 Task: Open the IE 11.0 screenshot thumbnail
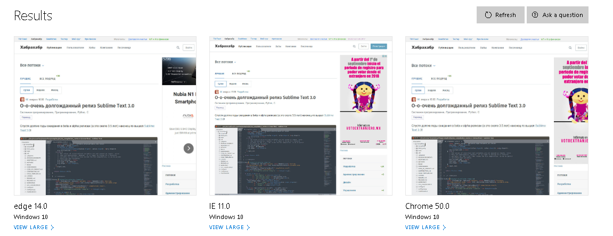click(300, 116)
